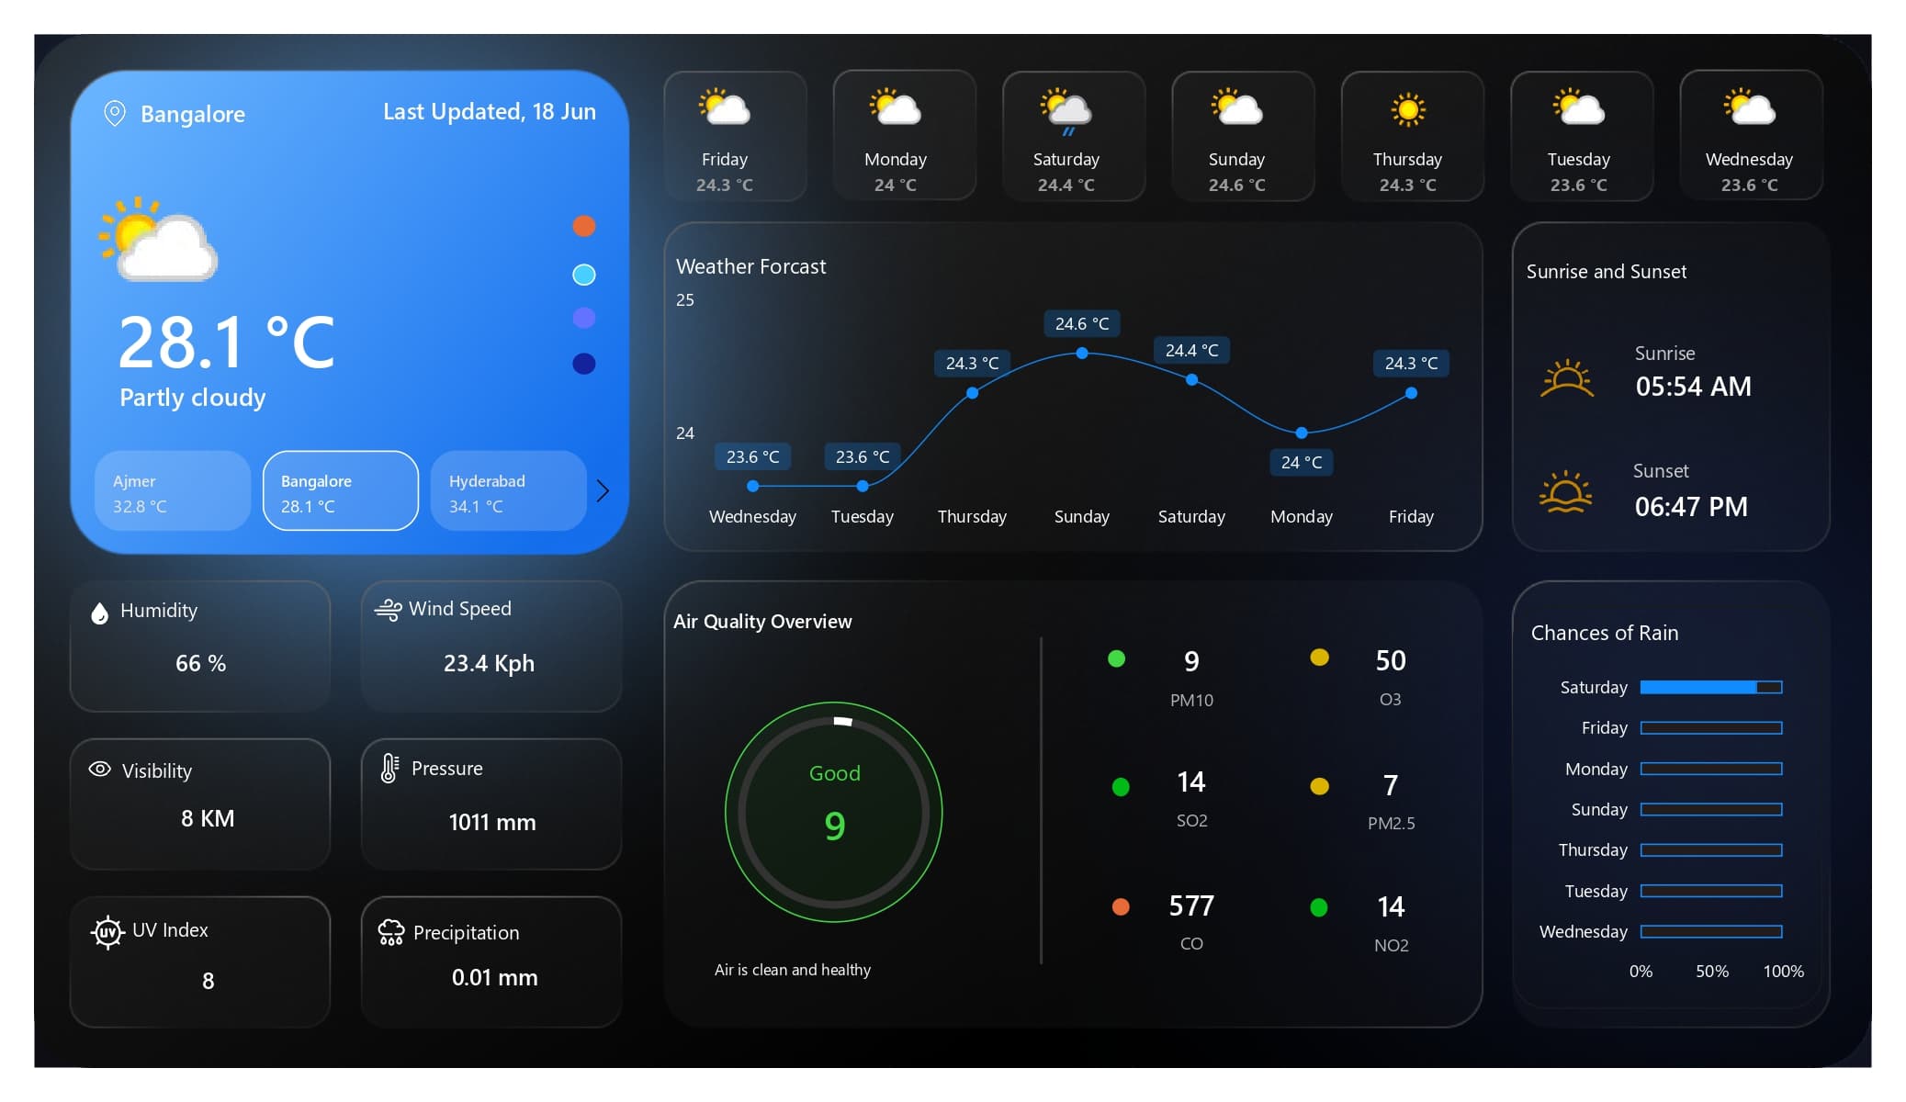
Task: Click the sunrise time 05:54 AM
Action: pos(1693,387)
